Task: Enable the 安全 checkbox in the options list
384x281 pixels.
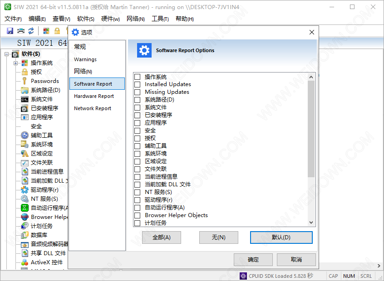Action: tap(138, 131)
